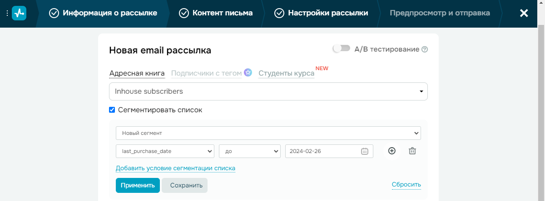Viewport: 545px width, 201px height.
Task: Click Добавить условие сегментации списка link
Action: pyautogui.click(x=175, y=168)
